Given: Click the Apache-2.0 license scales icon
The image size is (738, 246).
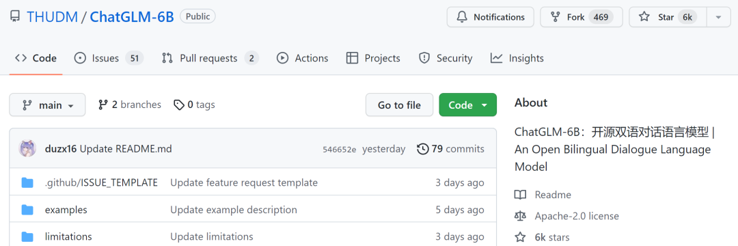Looking at the screenshot, I should pyautogui.click(x=520, y=217).
